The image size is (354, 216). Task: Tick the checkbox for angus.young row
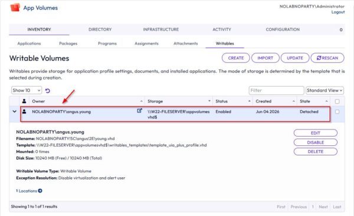pyautogui.click(x=337, y=111)
